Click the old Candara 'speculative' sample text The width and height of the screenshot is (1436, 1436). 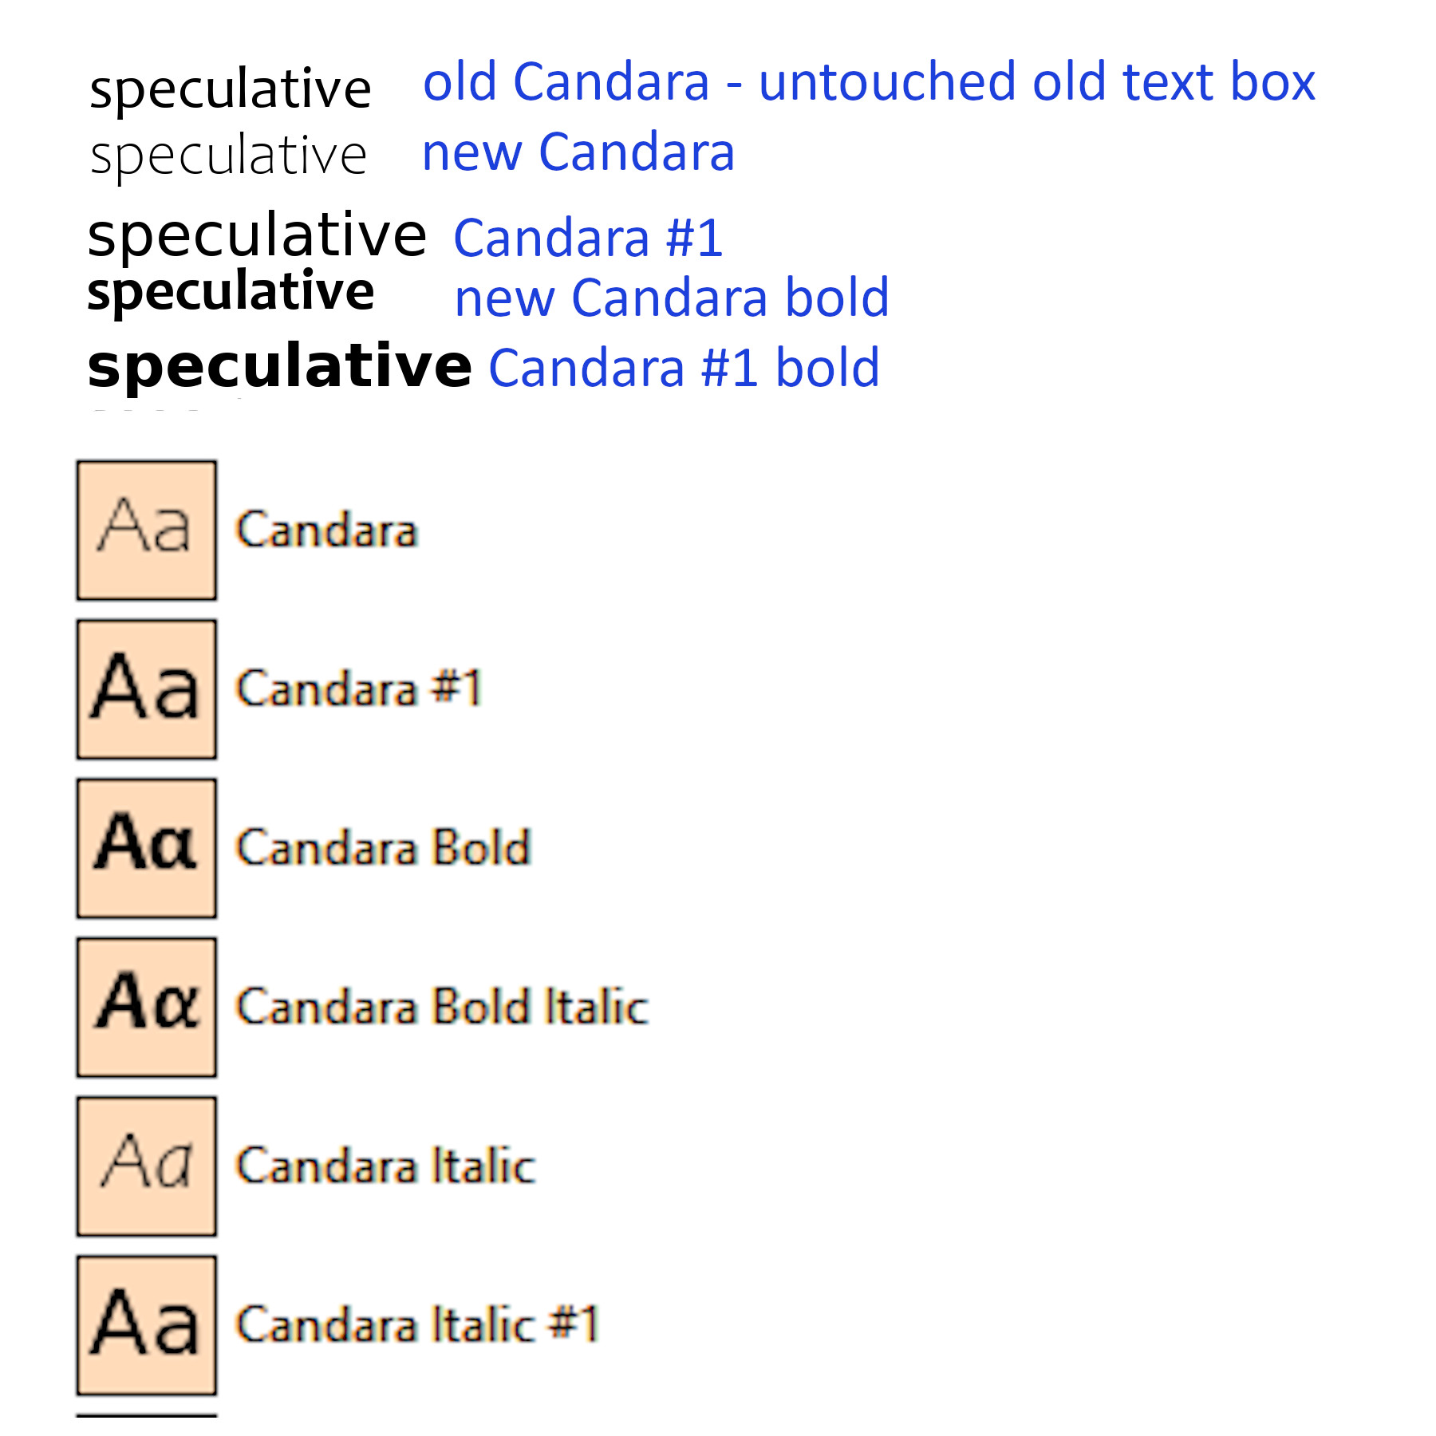click(x=230, y=89)
